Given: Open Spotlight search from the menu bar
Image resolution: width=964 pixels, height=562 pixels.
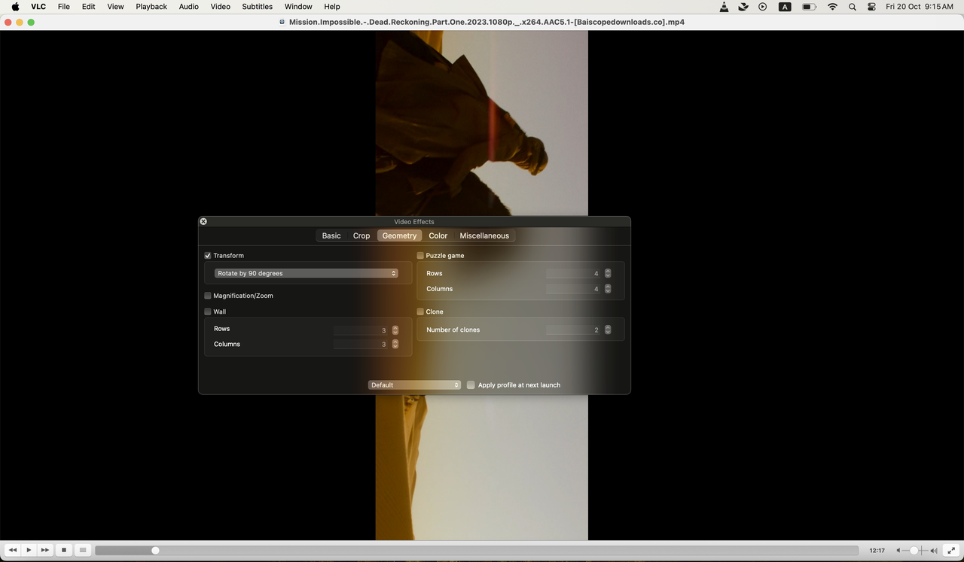Looking at the screenshot, I should coord(852,7).
